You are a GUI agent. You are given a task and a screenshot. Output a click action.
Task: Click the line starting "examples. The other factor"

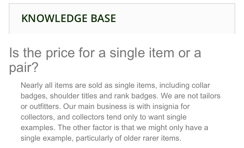(x=114, y=128)
